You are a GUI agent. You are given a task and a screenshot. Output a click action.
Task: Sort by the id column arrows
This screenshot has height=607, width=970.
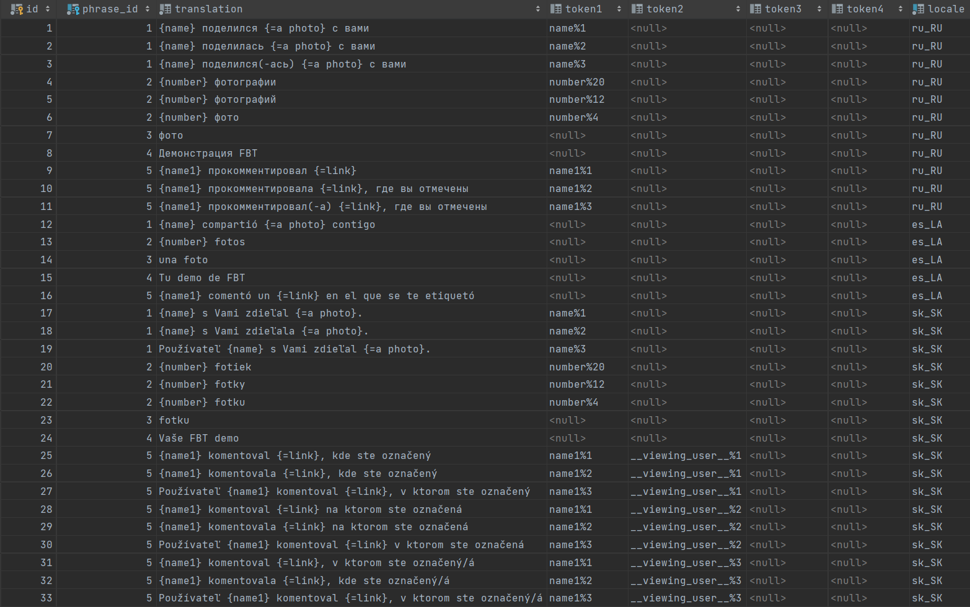point(48,9)
